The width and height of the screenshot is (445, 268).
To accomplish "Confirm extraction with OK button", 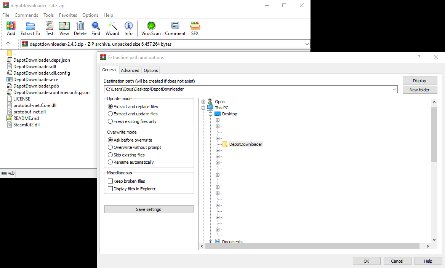I will 367,261.
